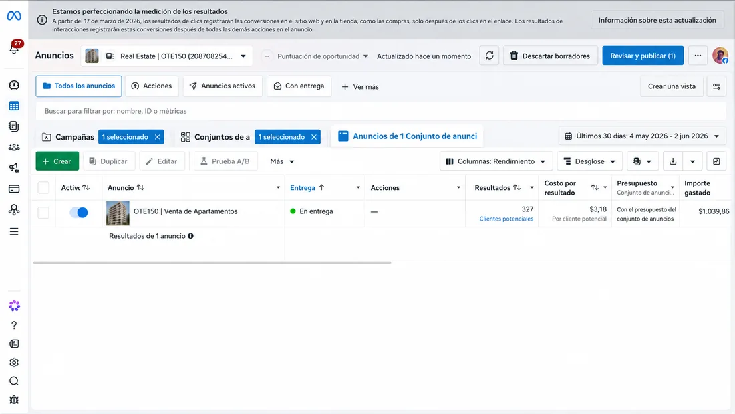This screenshot has width=735, height=414.
Task: Open three-dot more options menu
Action: click(698, 56)
